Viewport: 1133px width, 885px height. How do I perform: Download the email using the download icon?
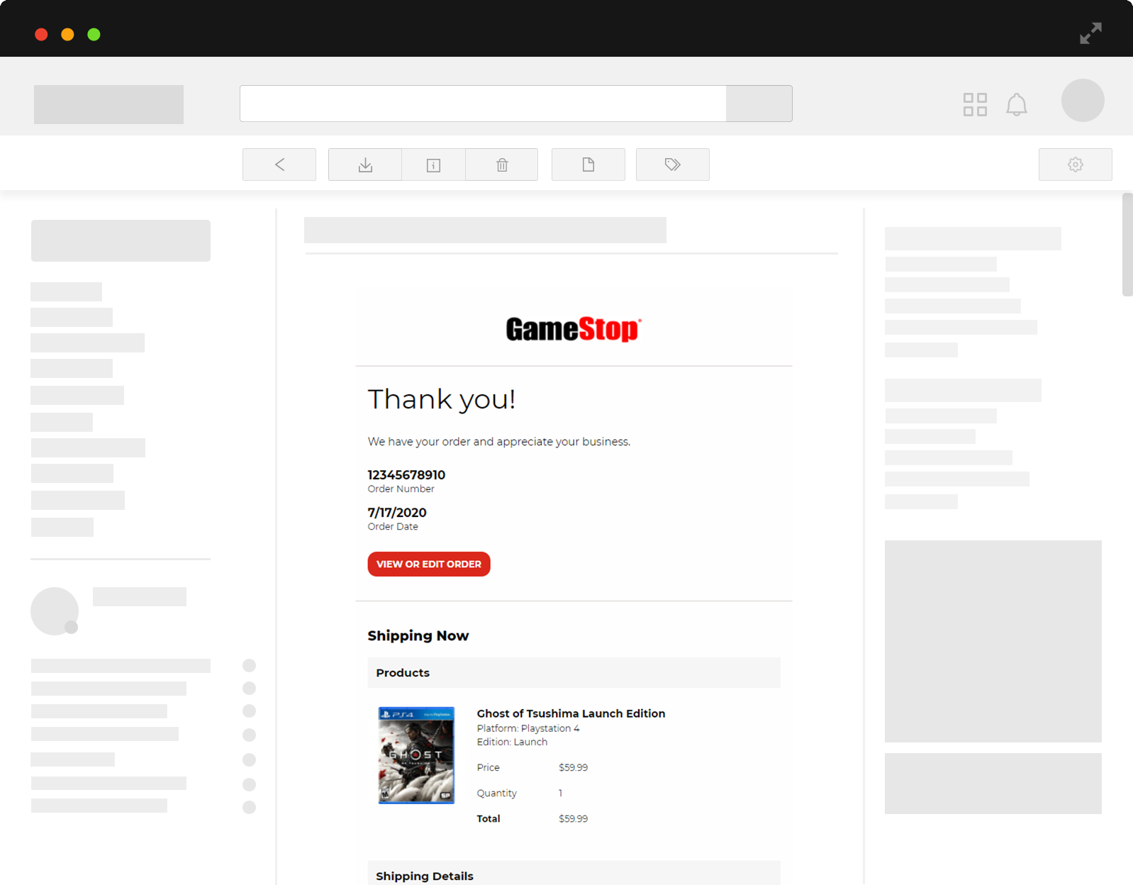(365, 165)
